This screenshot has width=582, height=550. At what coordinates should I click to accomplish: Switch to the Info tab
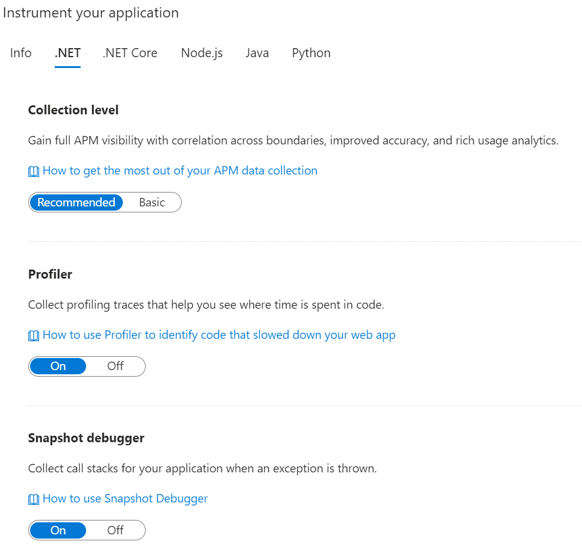[20, 53]
